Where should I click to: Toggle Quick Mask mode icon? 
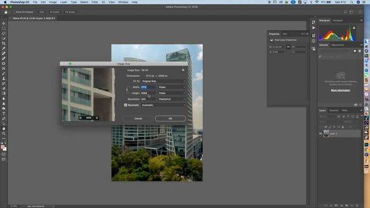[x=3, y=154]
